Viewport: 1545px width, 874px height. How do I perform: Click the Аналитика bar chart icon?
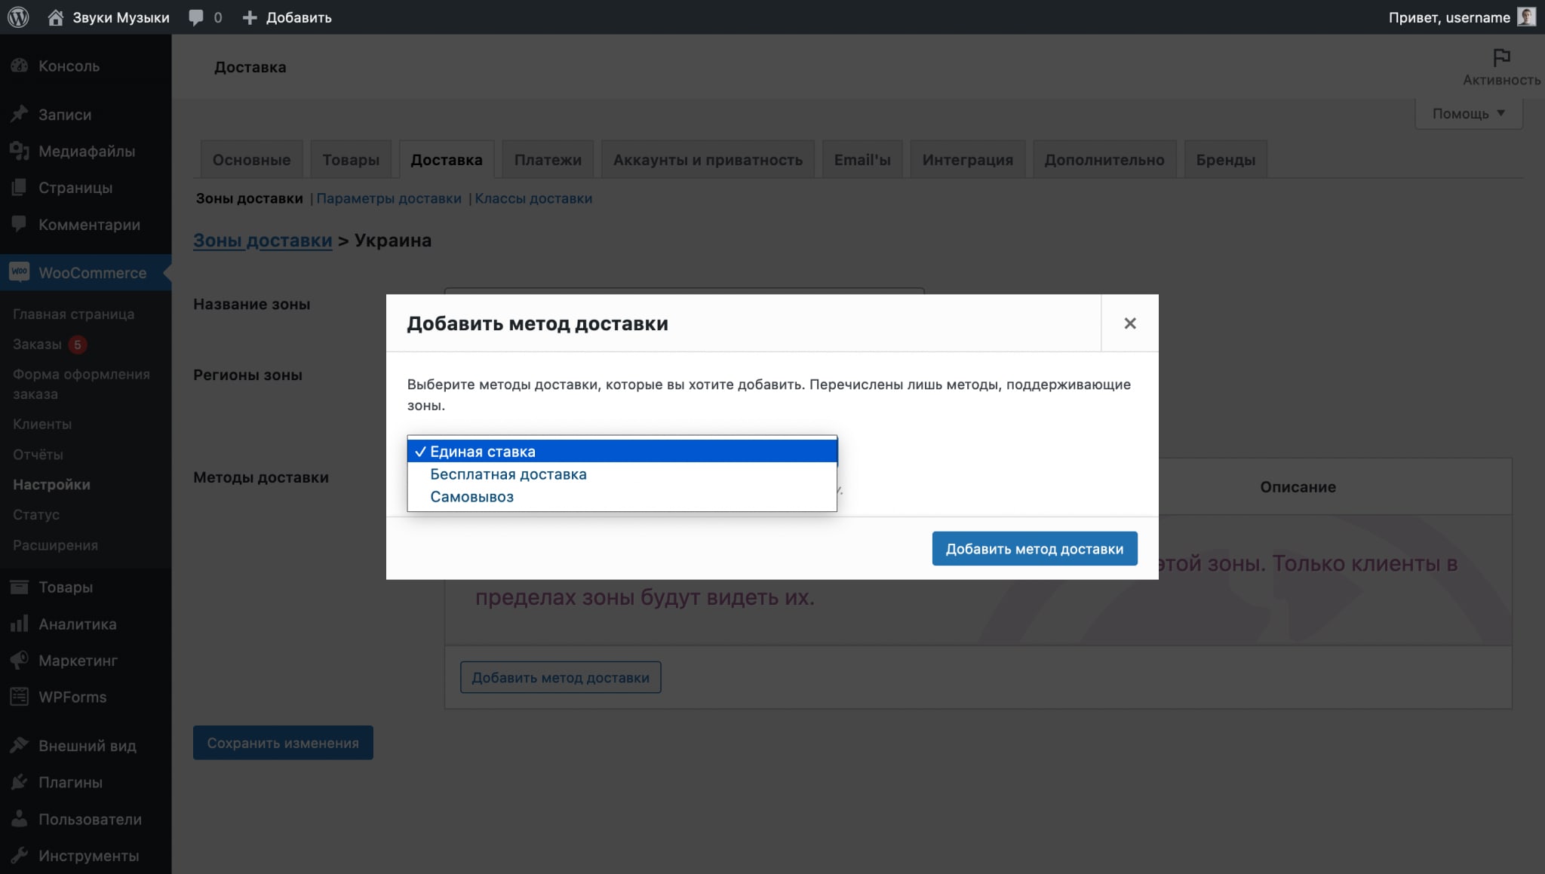(20, 624)
